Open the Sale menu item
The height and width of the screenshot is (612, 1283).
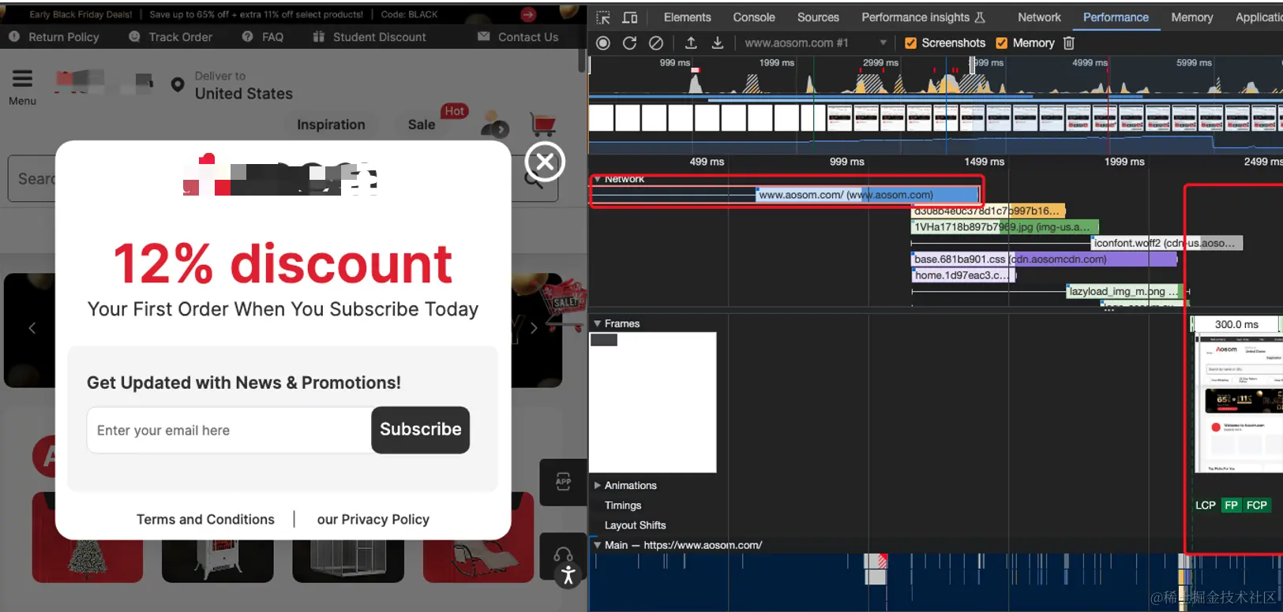tap(422, 125)
